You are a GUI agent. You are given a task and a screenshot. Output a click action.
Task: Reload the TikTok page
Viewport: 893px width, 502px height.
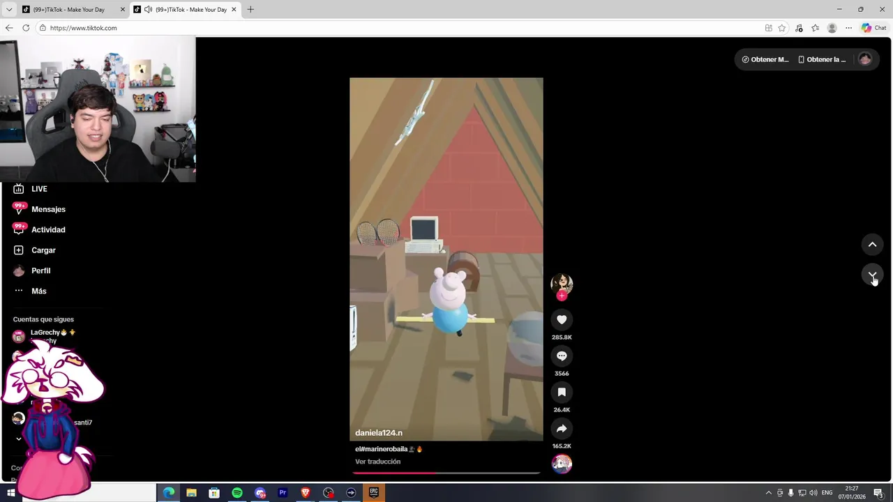coord(26,28)
